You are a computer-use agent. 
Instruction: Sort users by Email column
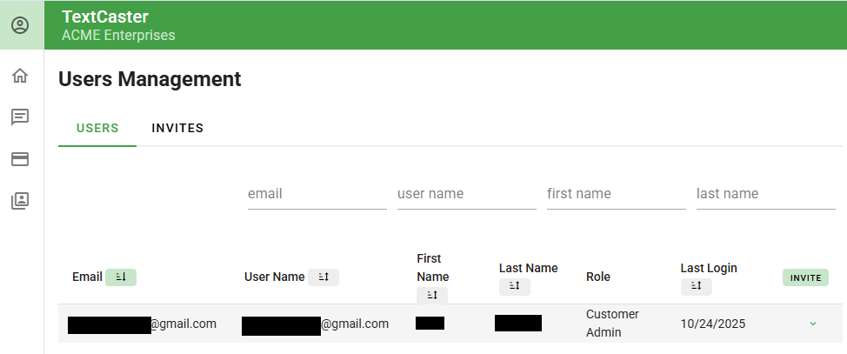coord(121,277)
